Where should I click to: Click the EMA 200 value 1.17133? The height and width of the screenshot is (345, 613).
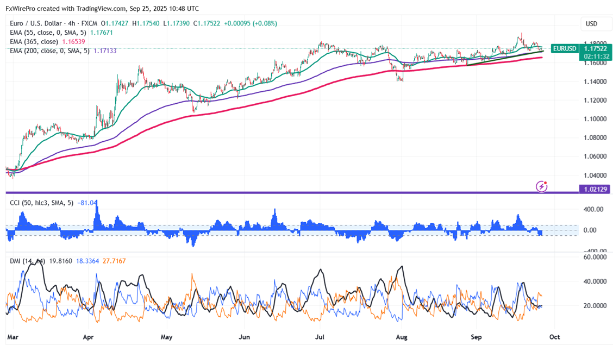[x=105, y=51]
